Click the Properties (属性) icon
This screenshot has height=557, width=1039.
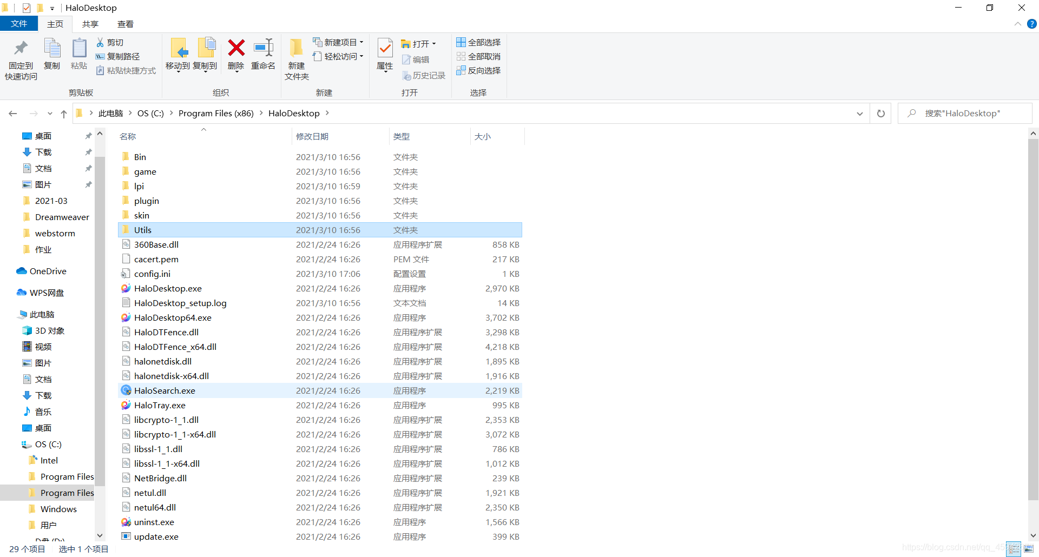pos(385,48)
